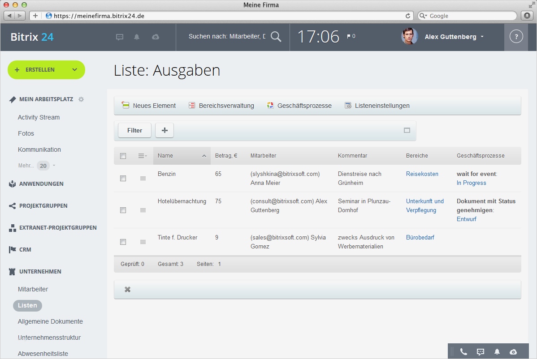Open Allgemeine Dokumente in sidebar
The height and width of the screenshot is (359, 537).
tap(50, 321)
